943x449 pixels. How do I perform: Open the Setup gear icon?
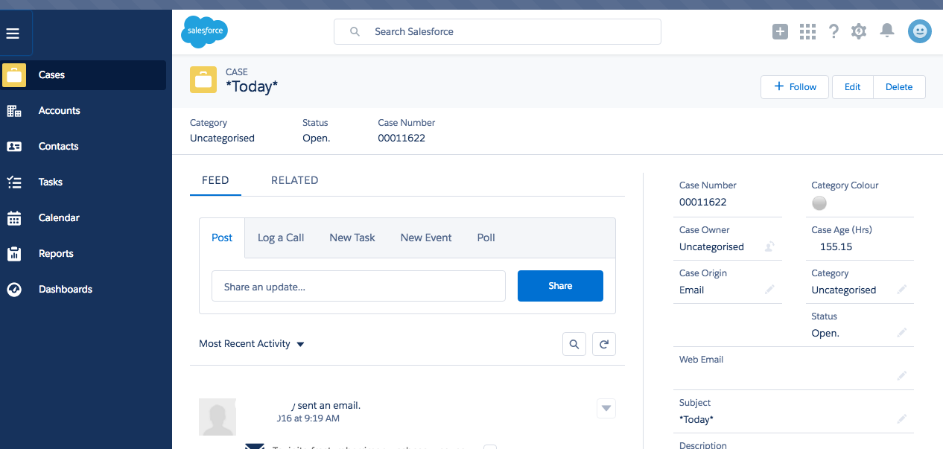859,31
